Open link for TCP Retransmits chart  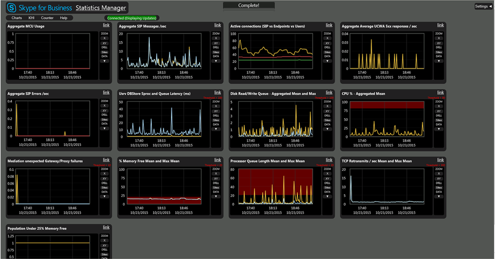pyautogui.click(x=440, y=160)
